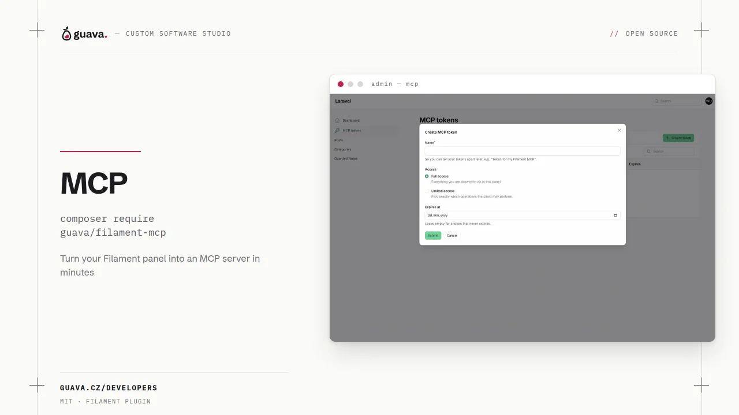Click the Dashboard home icon
Image resolution: width=739 pixels, height=415 pixels.
(337, 120)
